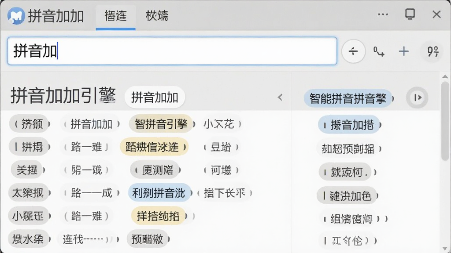Choose the �León水绿 left-column last chip
451x253 pixels.
29,239
